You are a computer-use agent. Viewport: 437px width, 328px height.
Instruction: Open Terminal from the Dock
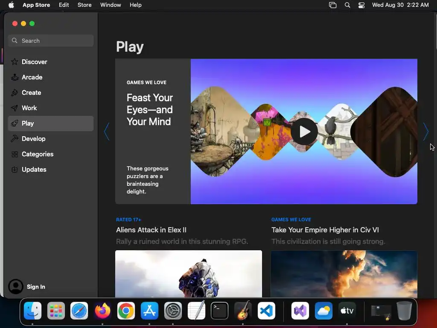click(220, 311)
